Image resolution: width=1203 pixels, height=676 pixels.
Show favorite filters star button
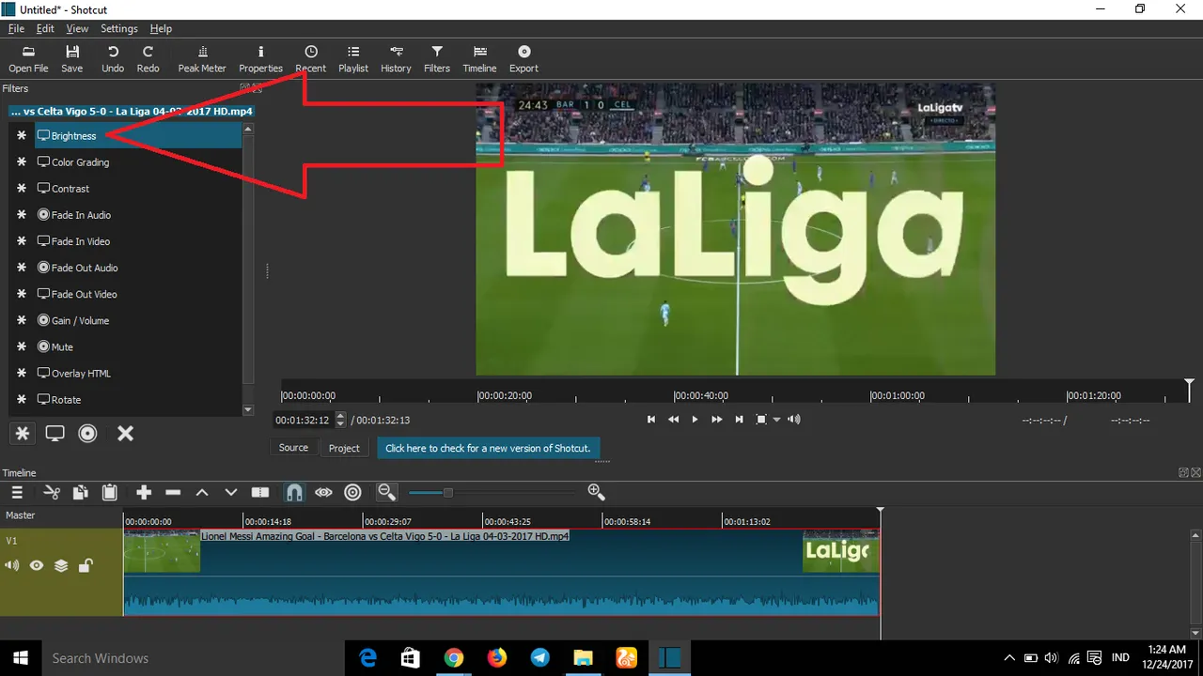click(23, 434)
